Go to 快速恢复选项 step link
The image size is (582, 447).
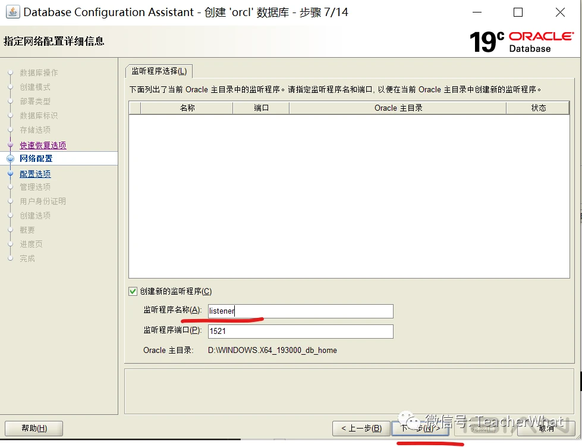pos(43,145)
